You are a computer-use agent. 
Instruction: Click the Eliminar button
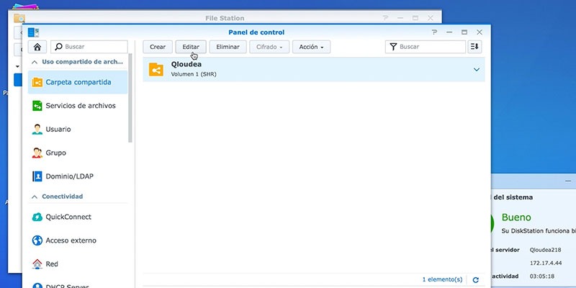click(228, 47)
